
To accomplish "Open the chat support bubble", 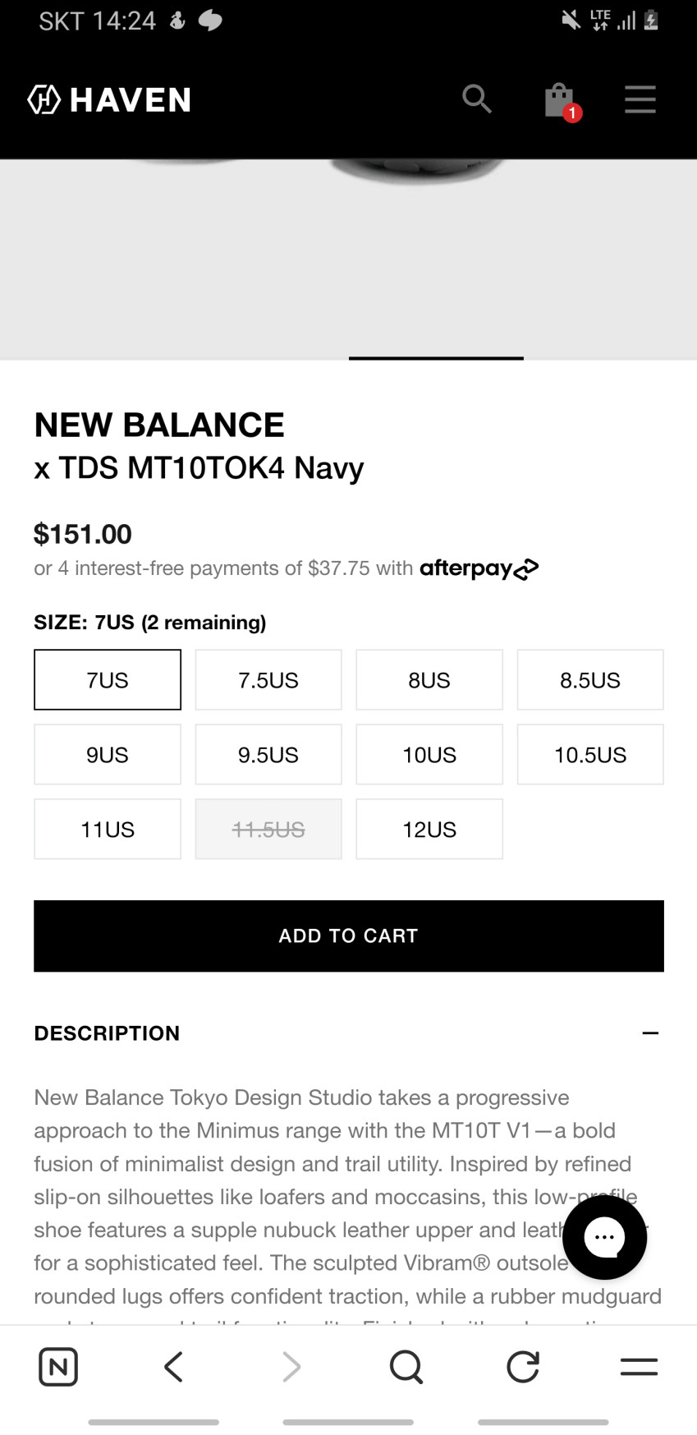I will click(x=605, y=1237).
